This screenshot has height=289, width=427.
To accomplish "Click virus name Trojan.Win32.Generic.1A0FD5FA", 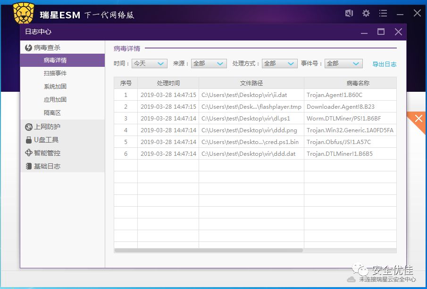I will pos(350,130).
